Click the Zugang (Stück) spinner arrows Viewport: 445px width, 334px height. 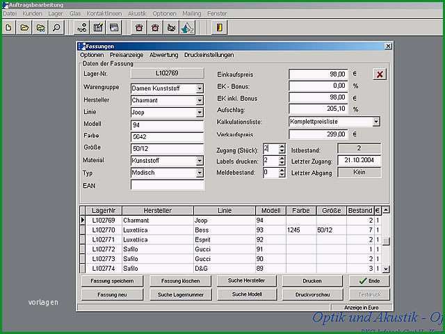[x=282, y=149]
